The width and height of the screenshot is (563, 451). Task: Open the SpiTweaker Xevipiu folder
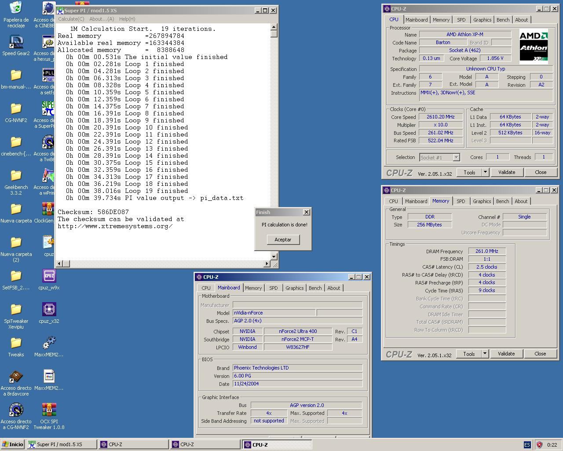16,310
